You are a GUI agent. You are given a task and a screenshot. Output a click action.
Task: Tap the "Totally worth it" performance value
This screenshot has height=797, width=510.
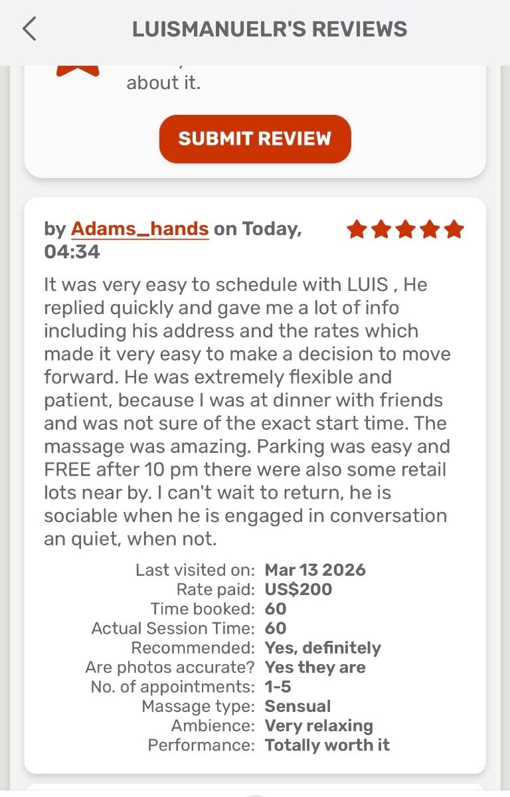(x=327, y=745)
